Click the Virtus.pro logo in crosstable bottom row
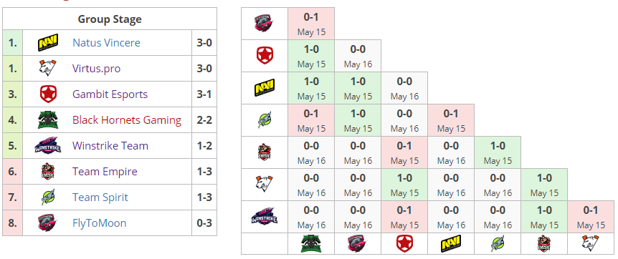618x259 pixels. (x=591, y=243)
